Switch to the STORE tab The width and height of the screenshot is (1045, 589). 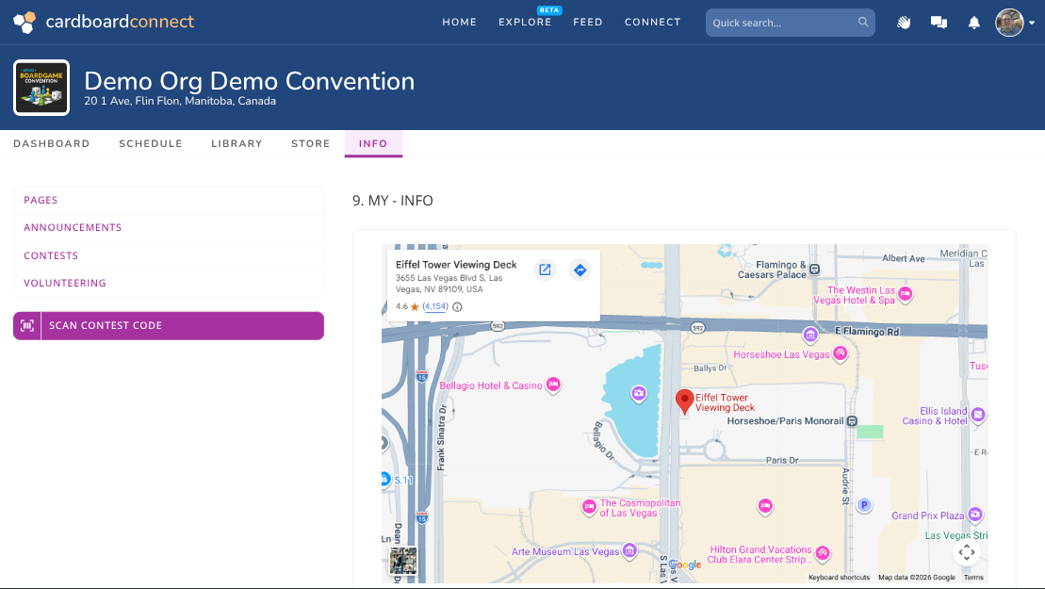pos(311,143)
